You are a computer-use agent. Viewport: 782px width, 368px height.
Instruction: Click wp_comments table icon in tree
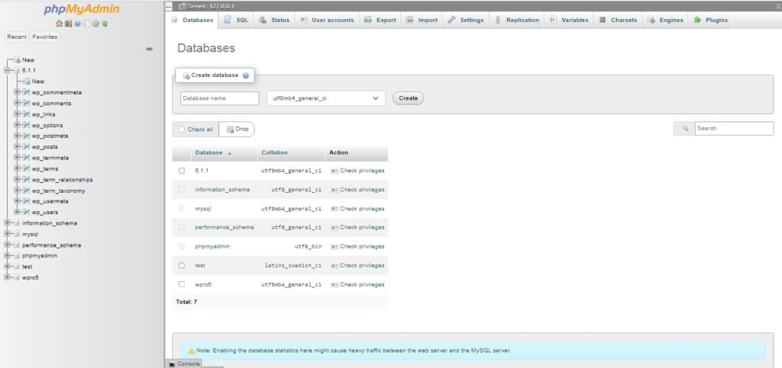(27, 104)
